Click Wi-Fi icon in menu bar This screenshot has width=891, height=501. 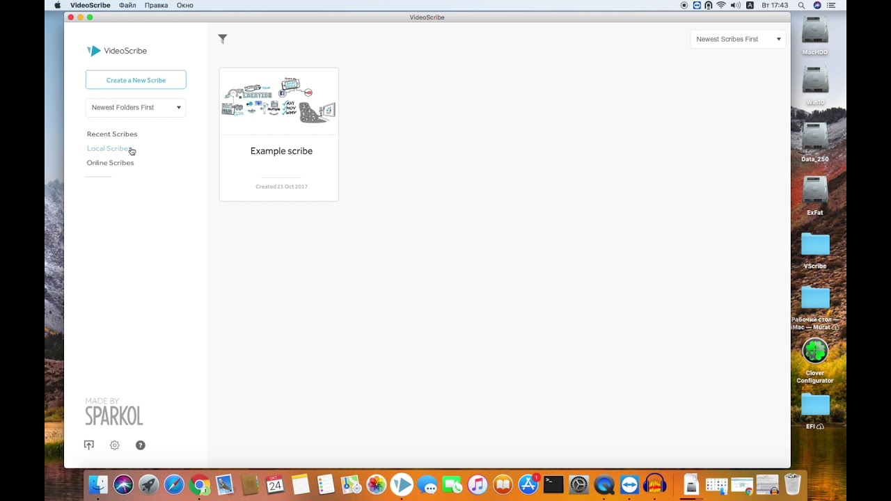click(x=721, y=5)
